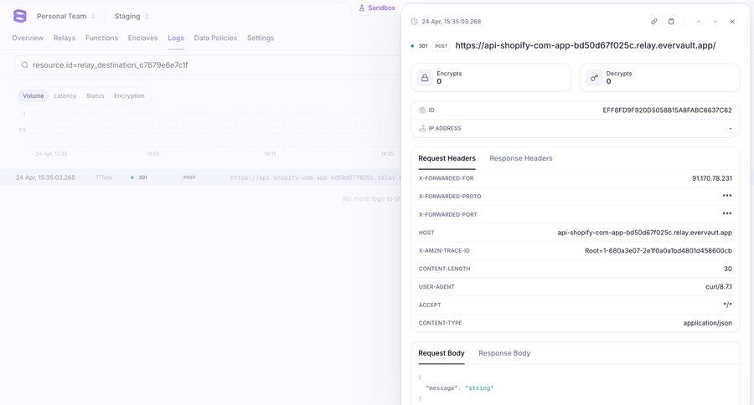Click the log ID value EFF8FD9F920D5058B15A8FABC6637C62
Screen dimensions: 754x405
668,110
